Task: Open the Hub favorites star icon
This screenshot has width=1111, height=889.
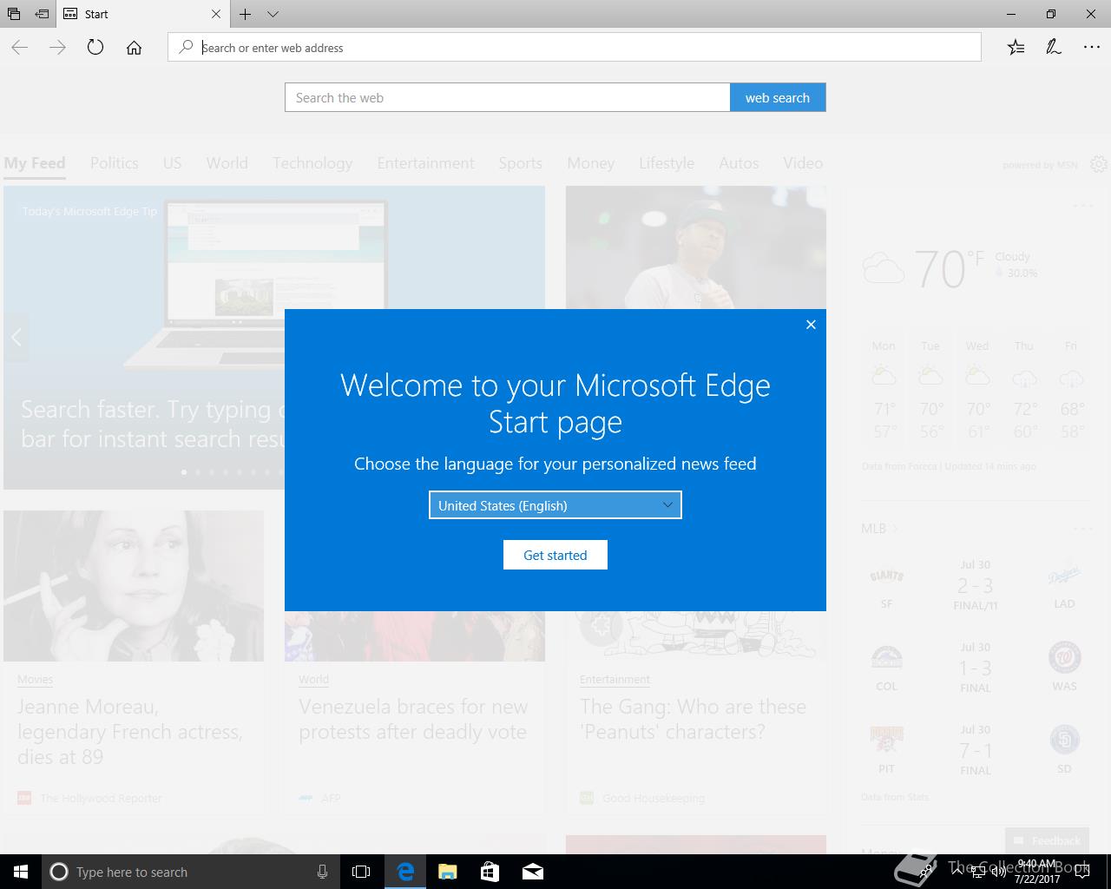Action: (x=1016, y=48)
